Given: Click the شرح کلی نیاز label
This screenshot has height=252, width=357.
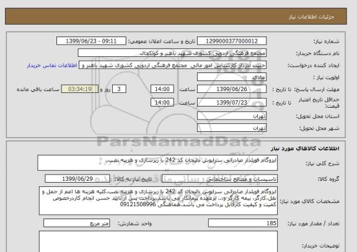Looking at the screenshot, I should click(x=322, y=163).
